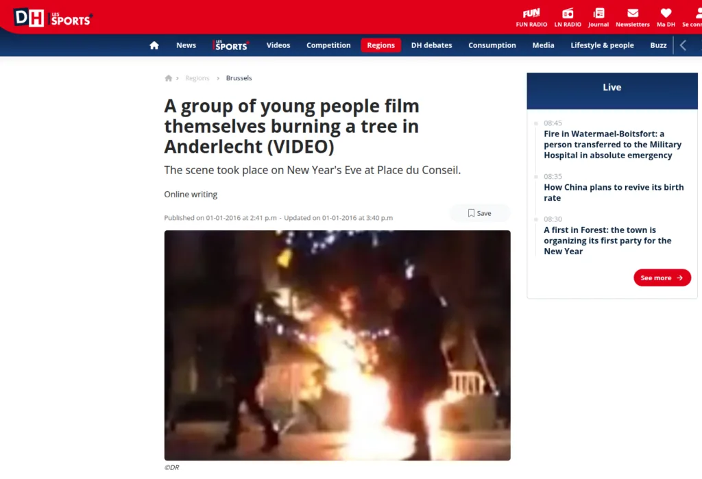Open China birth rate article link
The height and width of the screenshot is (479, 702).
pyautogui.click(x=614, y=193)
